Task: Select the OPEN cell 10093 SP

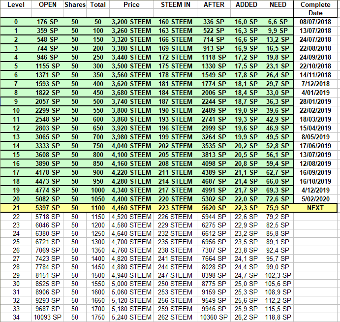Action: (48, 317)
